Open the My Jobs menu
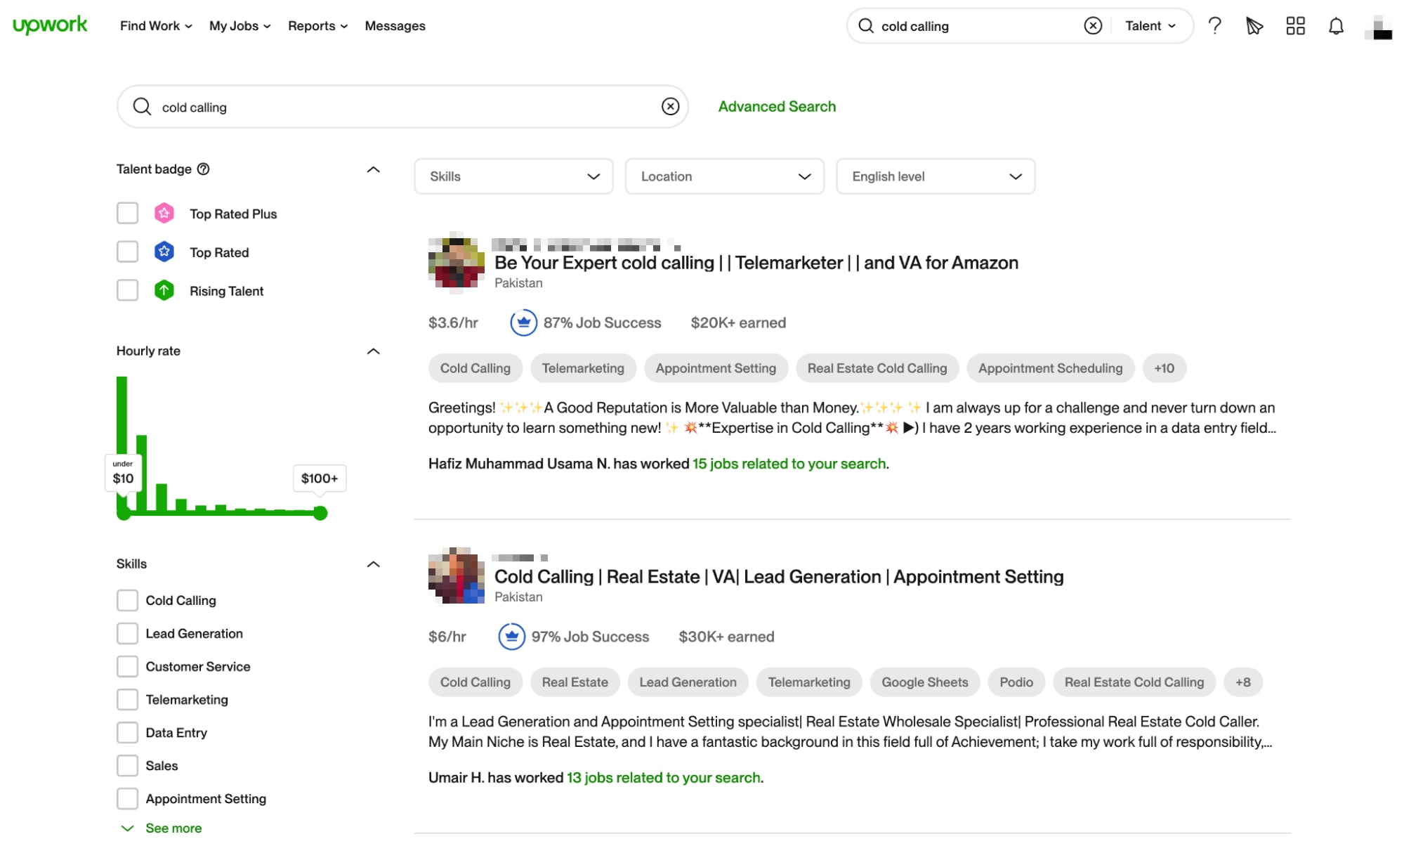 240,26
